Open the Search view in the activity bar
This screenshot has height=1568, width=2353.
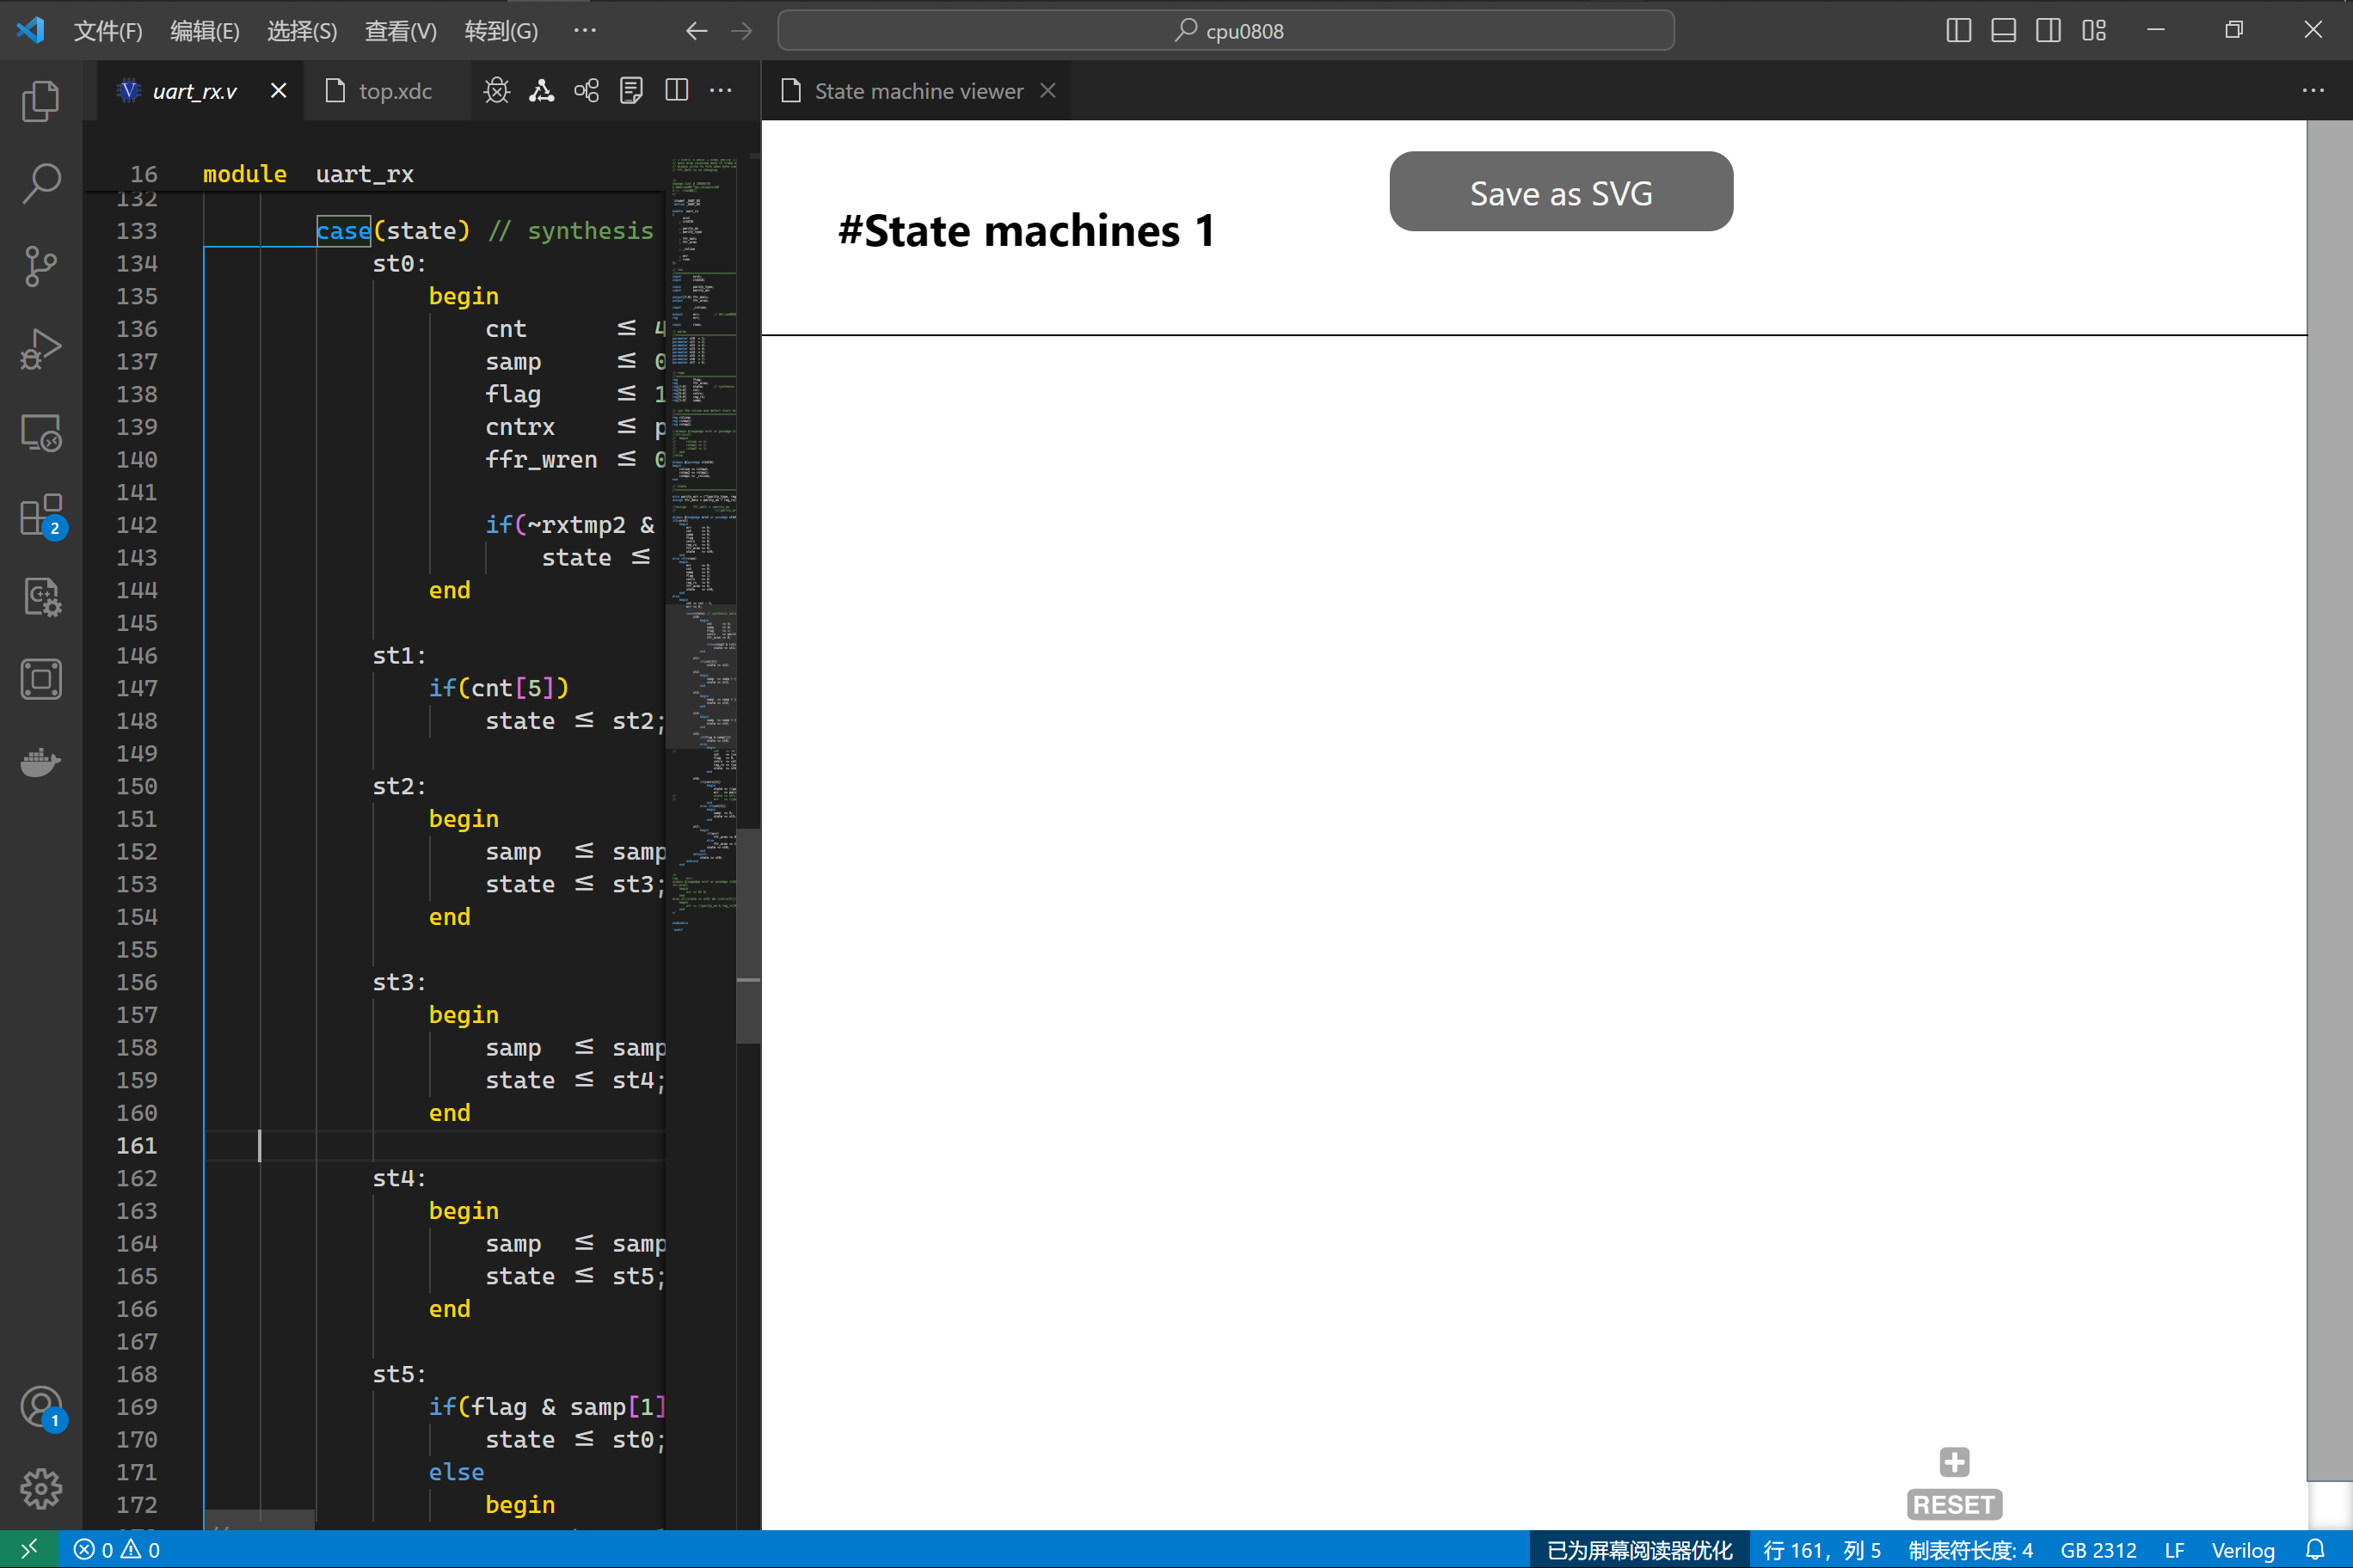40,183
